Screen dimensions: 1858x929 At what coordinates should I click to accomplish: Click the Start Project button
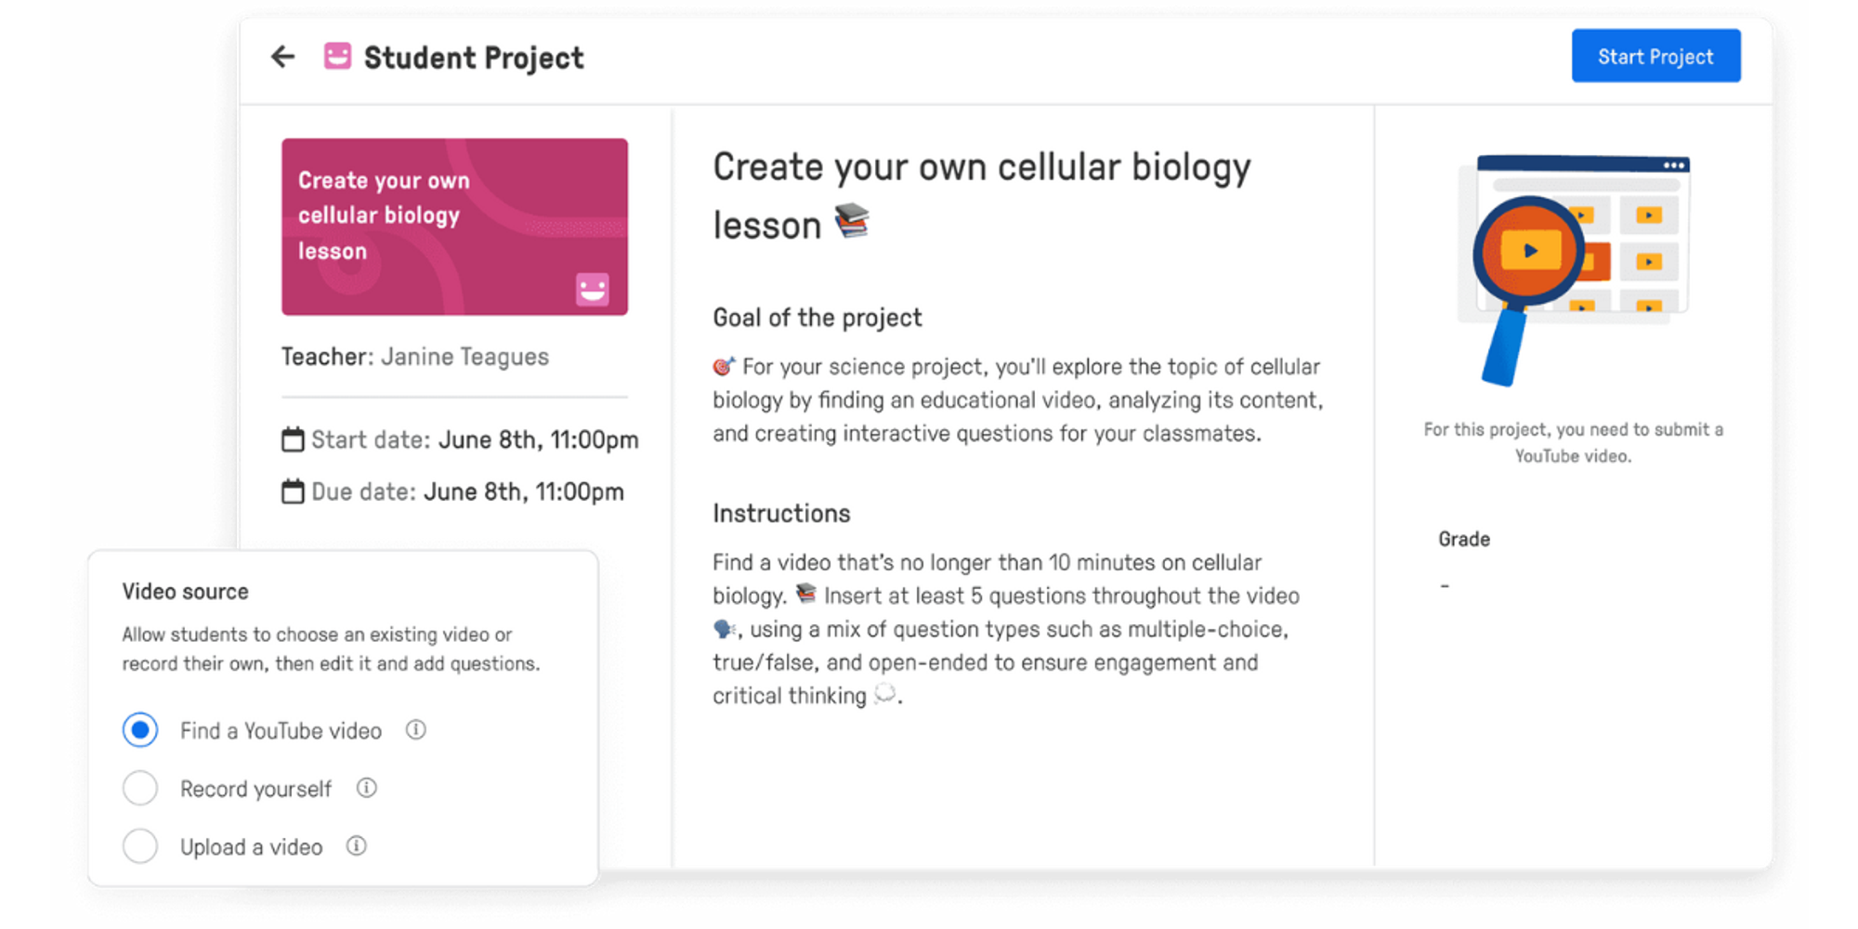coord(1655,56)
